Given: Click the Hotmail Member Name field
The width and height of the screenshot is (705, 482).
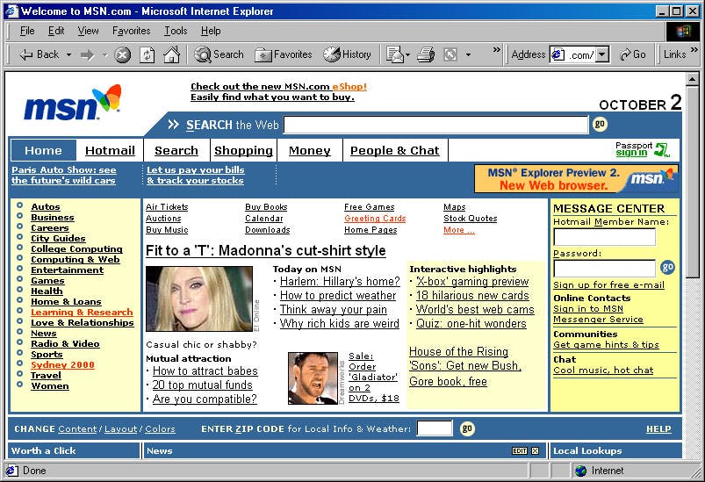Looking at the screenshot, I should pyautogui.click(x=604, y=237).
